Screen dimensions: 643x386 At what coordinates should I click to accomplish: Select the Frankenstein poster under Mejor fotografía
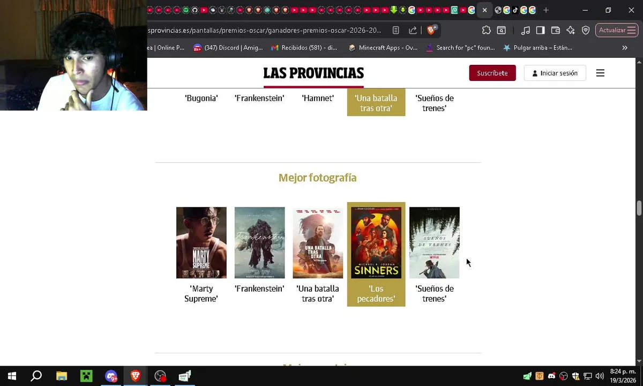pos(259,243)
